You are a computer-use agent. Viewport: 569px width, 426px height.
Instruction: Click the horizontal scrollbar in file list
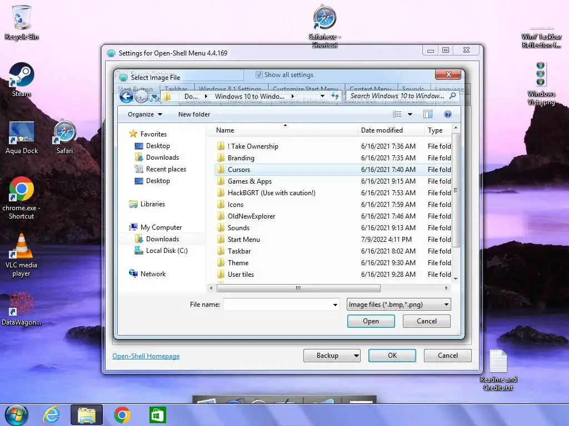point(298,288)
